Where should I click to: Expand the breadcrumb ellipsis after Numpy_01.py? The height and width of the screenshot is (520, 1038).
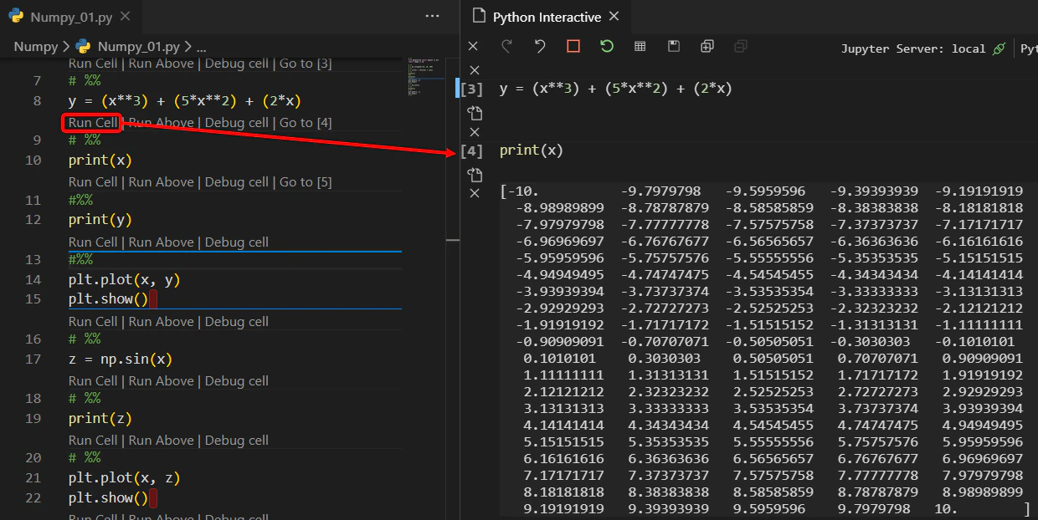(x=201, y=48)
